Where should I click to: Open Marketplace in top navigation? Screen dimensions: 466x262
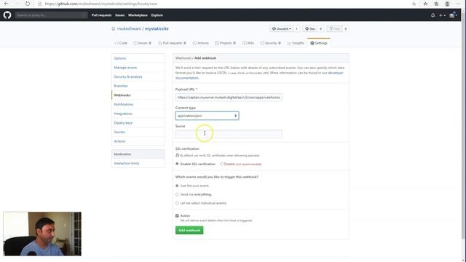point(138,15)
